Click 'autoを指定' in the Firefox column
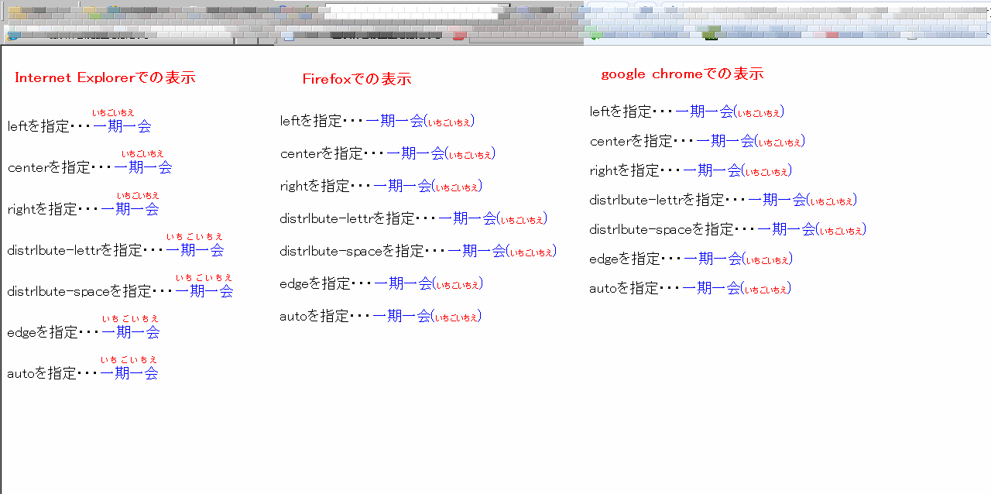The width and height of the screenshot is (991, 494). coord(315,316)
